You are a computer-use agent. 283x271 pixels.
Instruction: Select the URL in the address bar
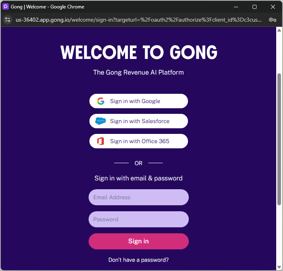(x=138, y=20)
